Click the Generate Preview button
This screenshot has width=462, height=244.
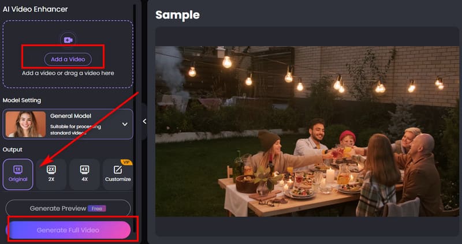[68, 208]
